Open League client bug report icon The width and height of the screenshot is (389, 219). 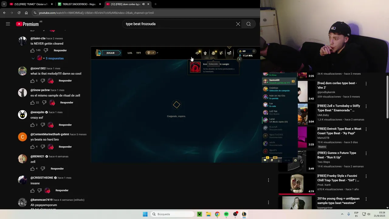[x=295, y=160]
